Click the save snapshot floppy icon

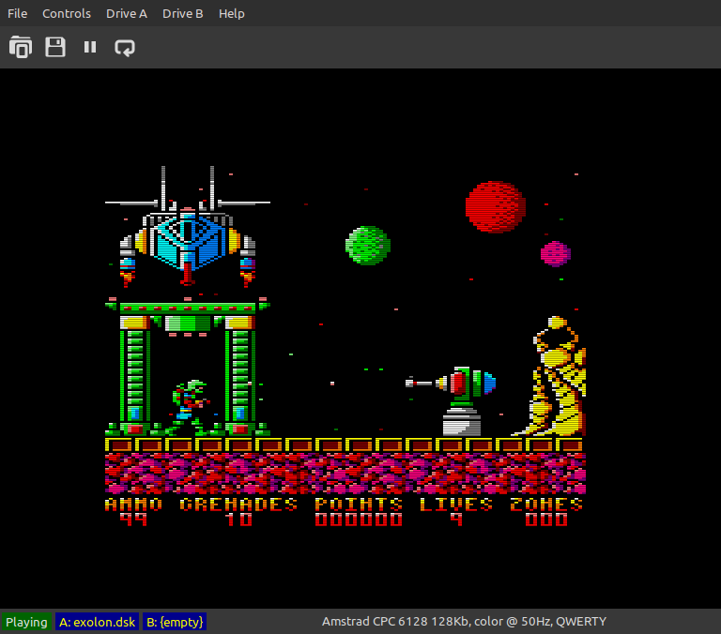click(x=55, y=47)
